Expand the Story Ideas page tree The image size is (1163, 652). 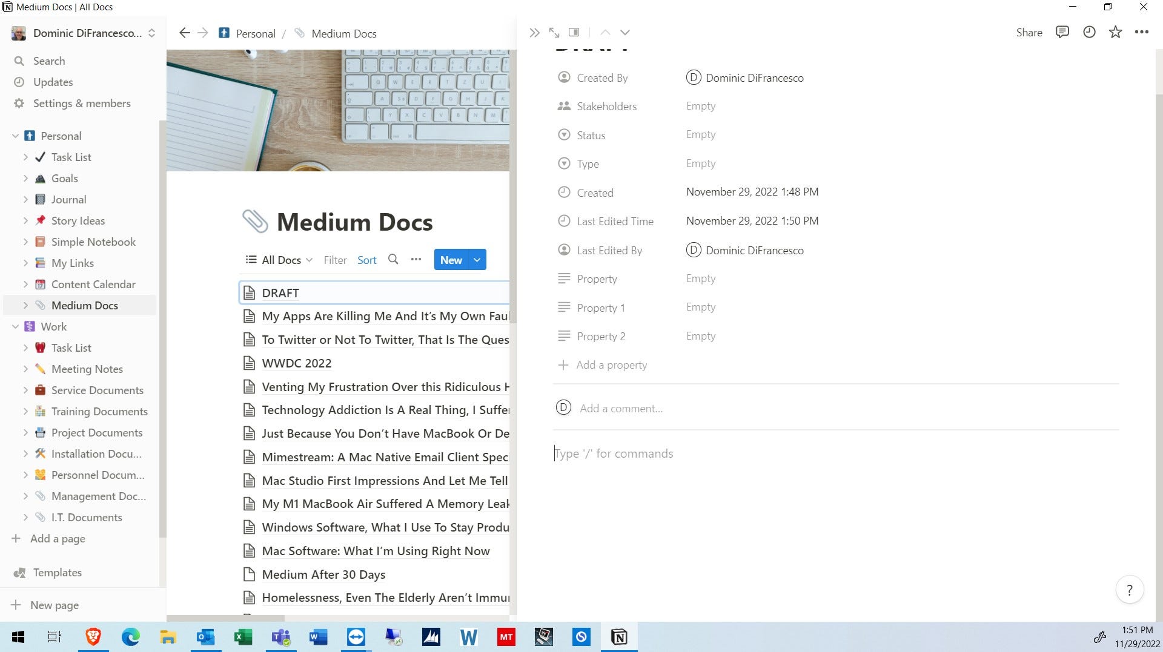25,221
